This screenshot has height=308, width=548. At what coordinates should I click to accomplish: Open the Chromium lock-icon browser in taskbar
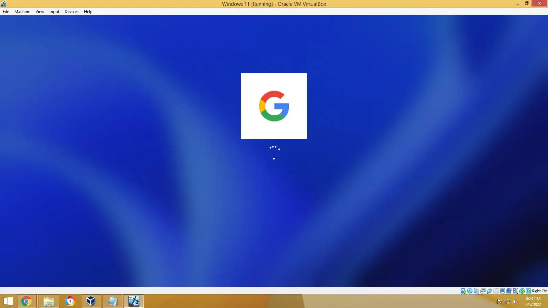[x=70, y=301]
